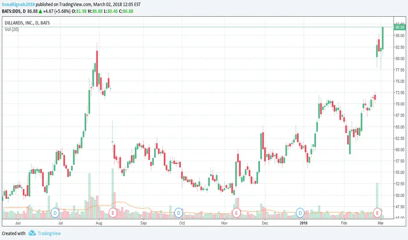Click the 75.00 price axis label
Viewport: 408px width, 240px height.
pos(400,81)
